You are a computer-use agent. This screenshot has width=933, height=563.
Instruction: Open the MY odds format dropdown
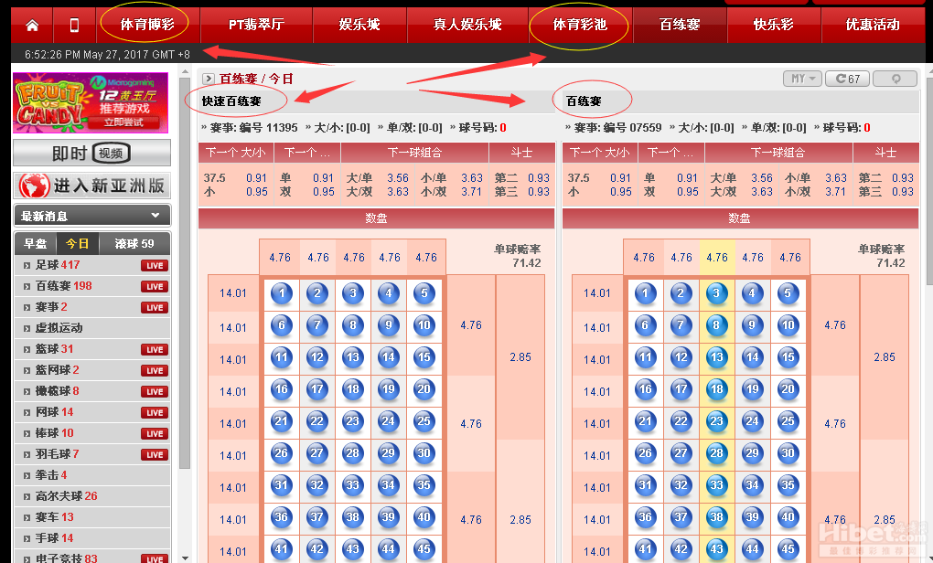point(802,79)
